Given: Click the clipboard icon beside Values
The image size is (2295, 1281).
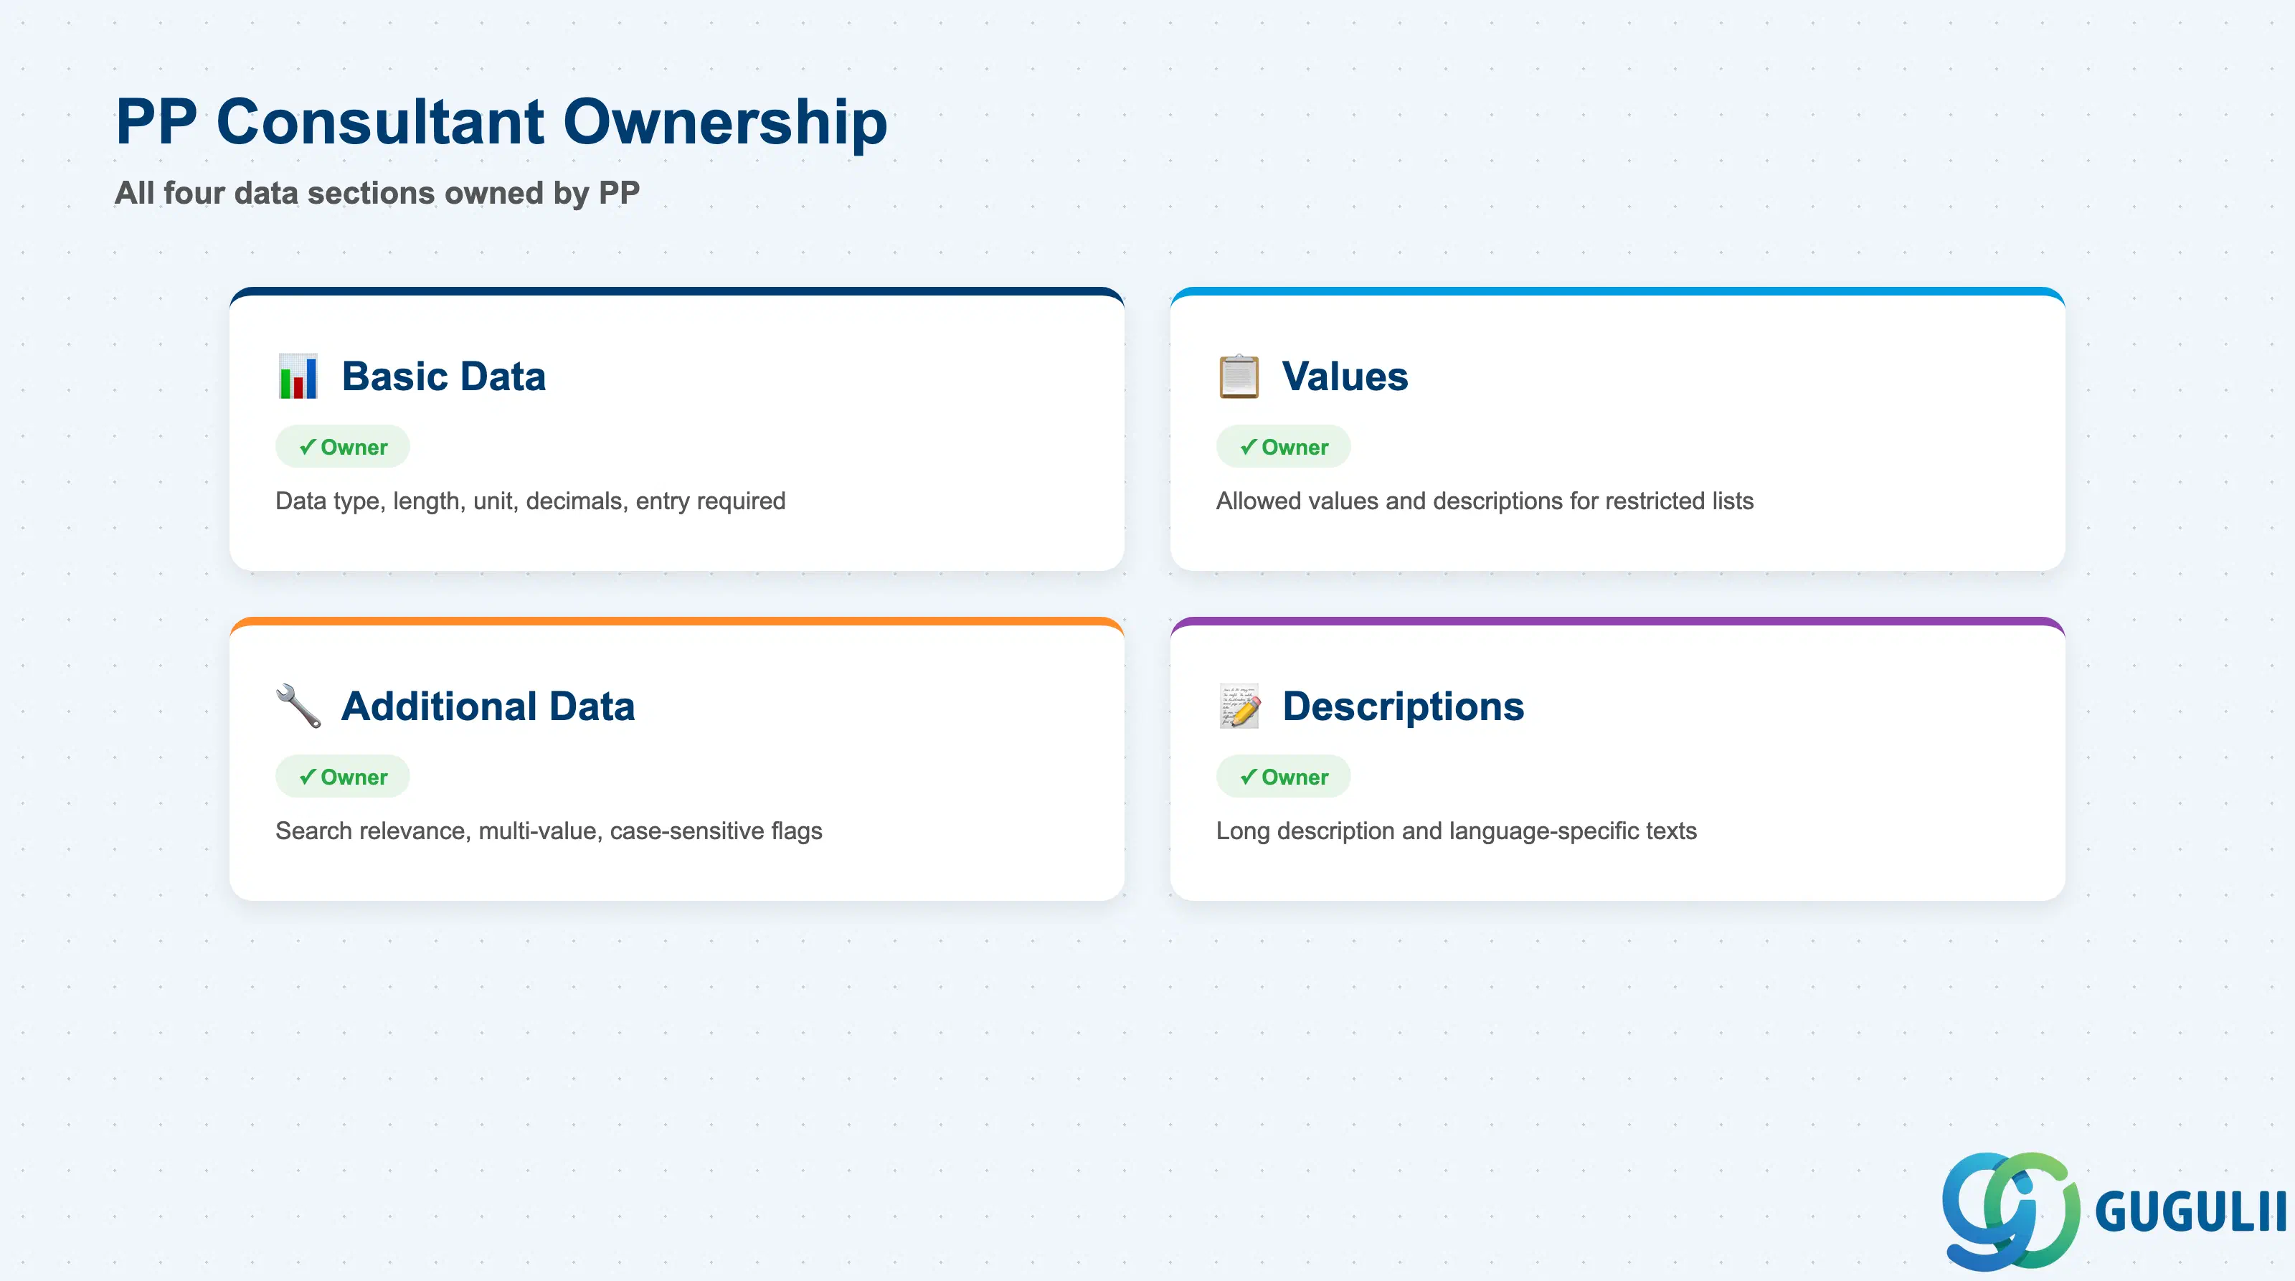Looking at the screenshot, I should (1239, 376).
